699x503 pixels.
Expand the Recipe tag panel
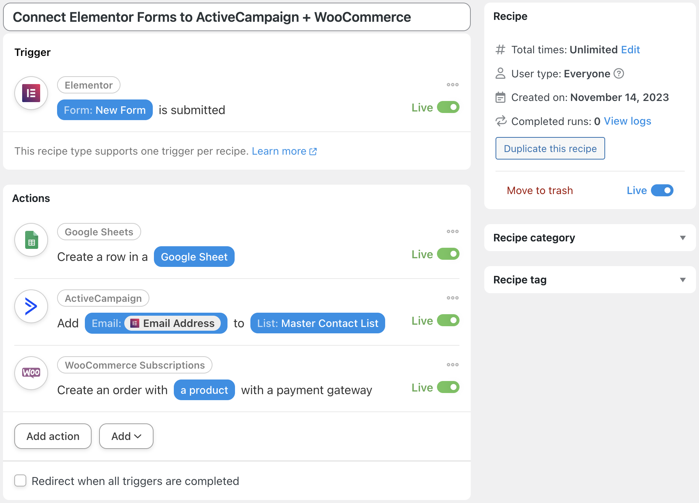590,280
